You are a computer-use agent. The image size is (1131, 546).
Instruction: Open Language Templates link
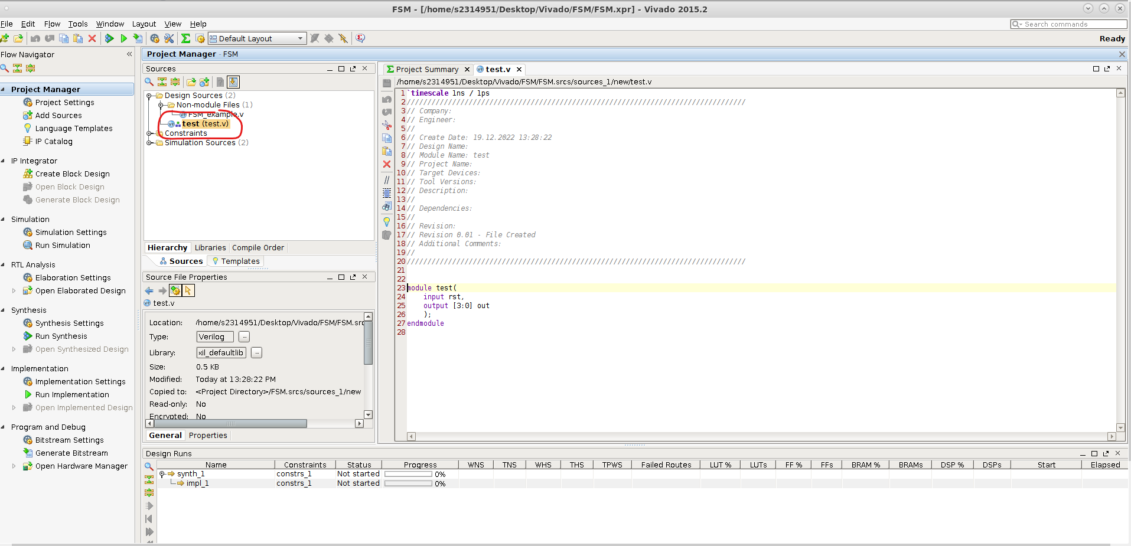[74, 129]
